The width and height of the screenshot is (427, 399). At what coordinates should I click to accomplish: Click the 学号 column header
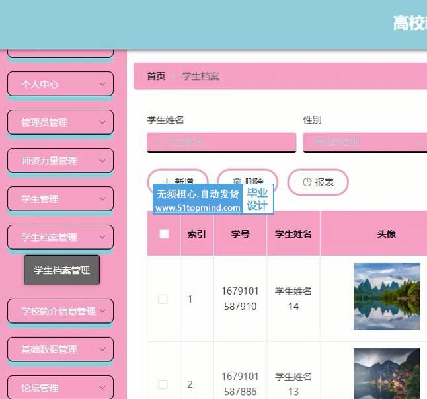tap(240, 234)
